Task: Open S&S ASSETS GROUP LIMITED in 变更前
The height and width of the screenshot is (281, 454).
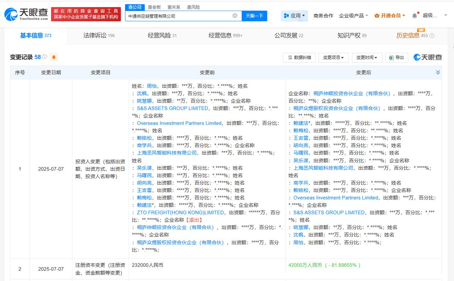Action: 172,108
